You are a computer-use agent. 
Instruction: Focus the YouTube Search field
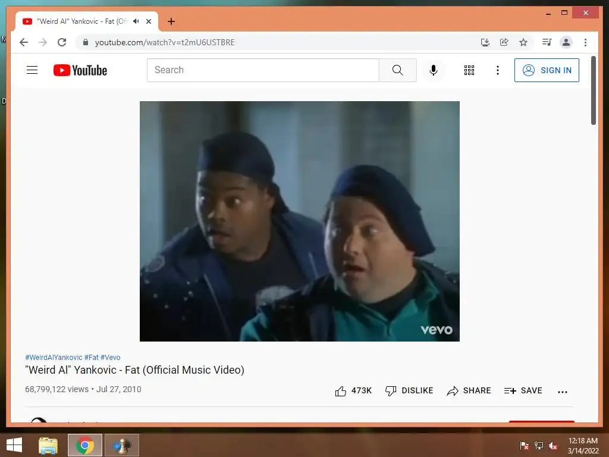pos(263,70)
